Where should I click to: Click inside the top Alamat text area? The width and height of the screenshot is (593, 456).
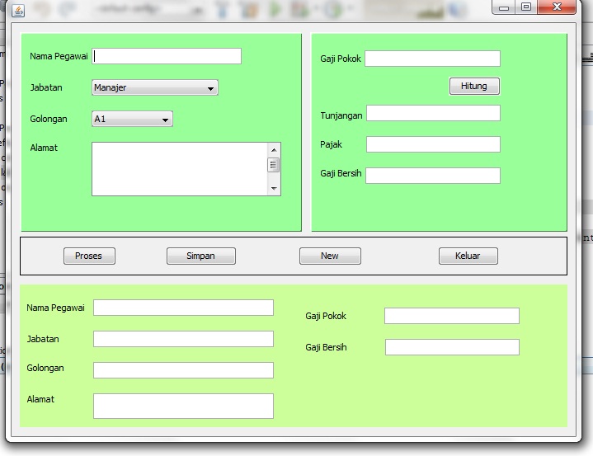180,169
